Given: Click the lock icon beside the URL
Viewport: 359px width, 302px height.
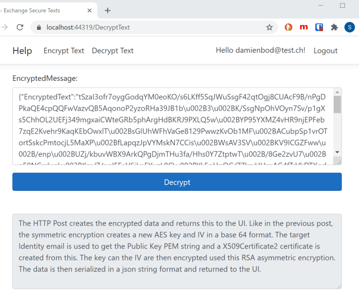Looking at the screenshot, I should pyautogui.click(x=39, y=27).
